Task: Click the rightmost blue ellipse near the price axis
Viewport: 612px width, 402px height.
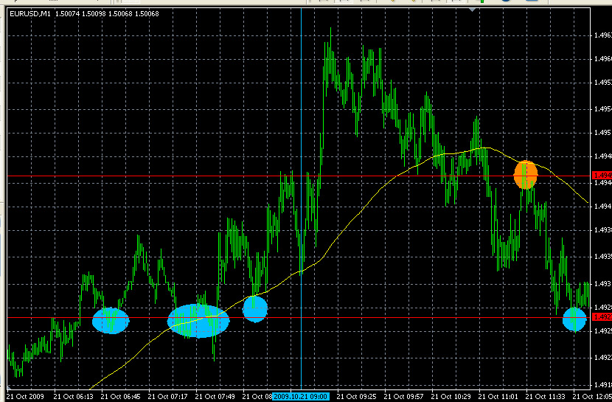Action: (574, 319)
